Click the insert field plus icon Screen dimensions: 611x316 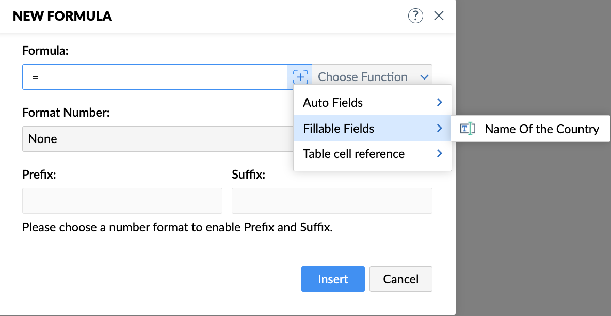pyautogui.click(x=300, y=77)
